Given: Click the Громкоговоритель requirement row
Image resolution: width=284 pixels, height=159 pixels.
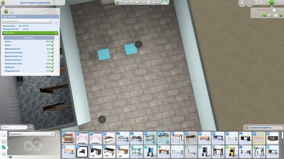Looking at the screenshot, I should [x=29, y=60].
